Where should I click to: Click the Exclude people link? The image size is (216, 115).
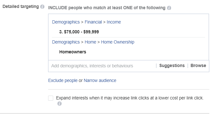(x=63, y=80)
